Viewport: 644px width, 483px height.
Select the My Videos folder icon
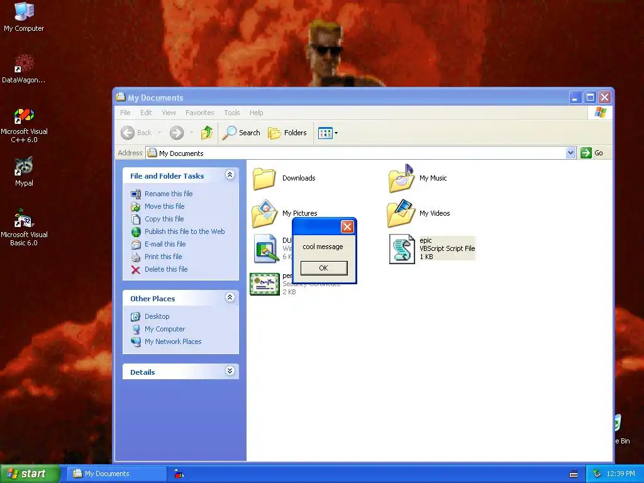[x=401, y=214]
